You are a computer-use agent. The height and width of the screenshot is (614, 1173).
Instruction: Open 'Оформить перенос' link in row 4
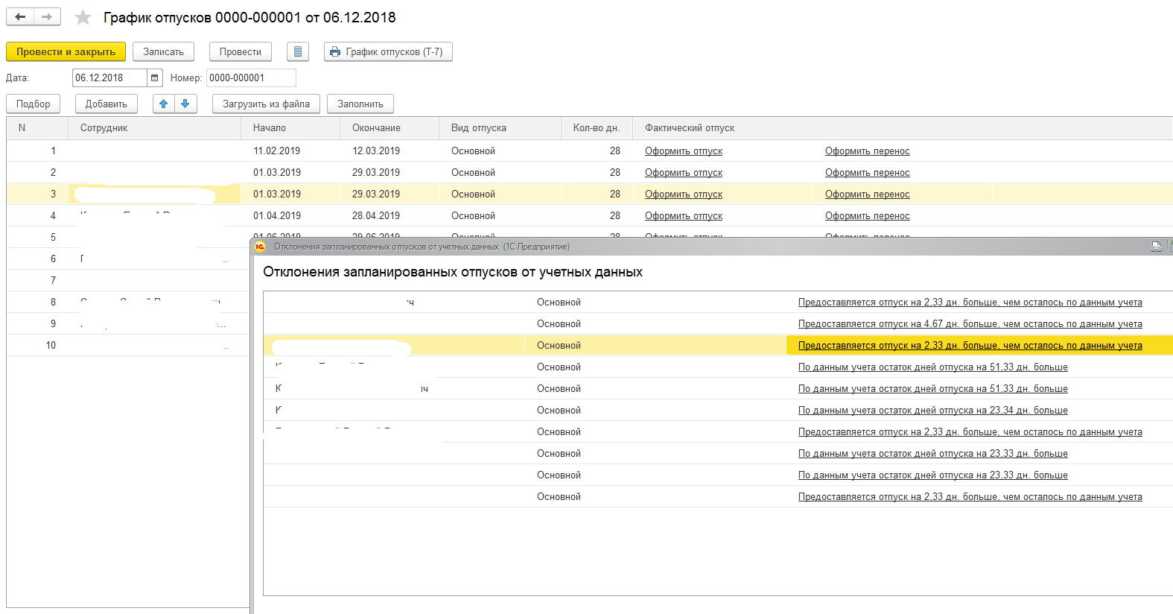pyautogui.click(x=867, y=215)
